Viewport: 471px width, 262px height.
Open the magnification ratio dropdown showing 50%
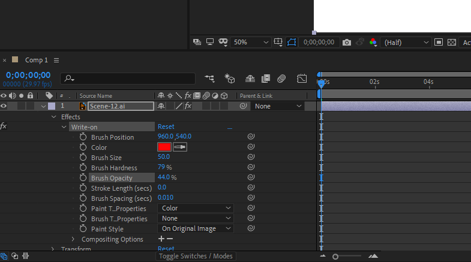250,43
